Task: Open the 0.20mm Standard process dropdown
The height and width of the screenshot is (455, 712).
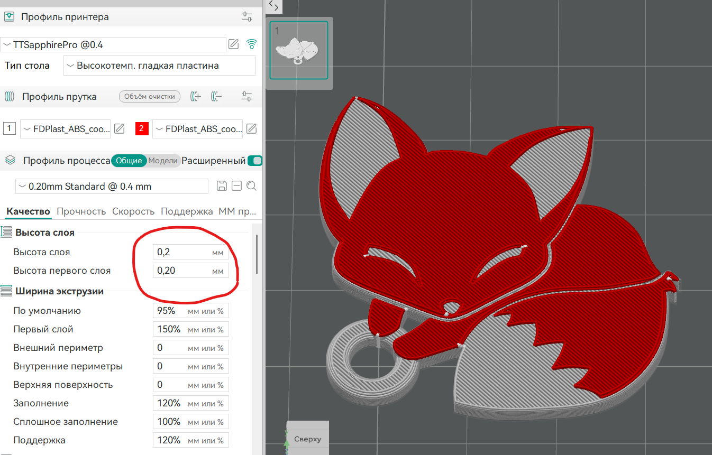Action: coord(112,187)
